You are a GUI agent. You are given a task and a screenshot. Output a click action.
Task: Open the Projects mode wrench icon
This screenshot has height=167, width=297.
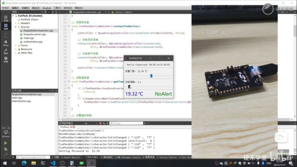pyautogui.click(x=6, y=51)
